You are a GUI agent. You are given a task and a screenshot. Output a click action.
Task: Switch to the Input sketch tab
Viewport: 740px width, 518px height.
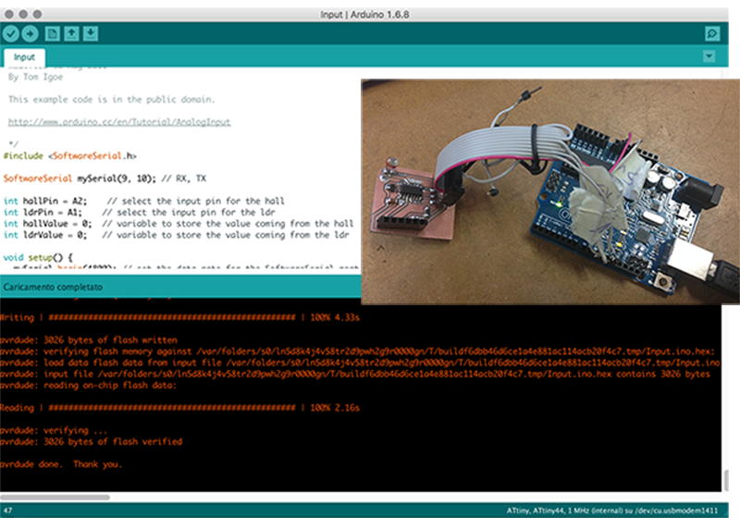(x=25, y=57)
